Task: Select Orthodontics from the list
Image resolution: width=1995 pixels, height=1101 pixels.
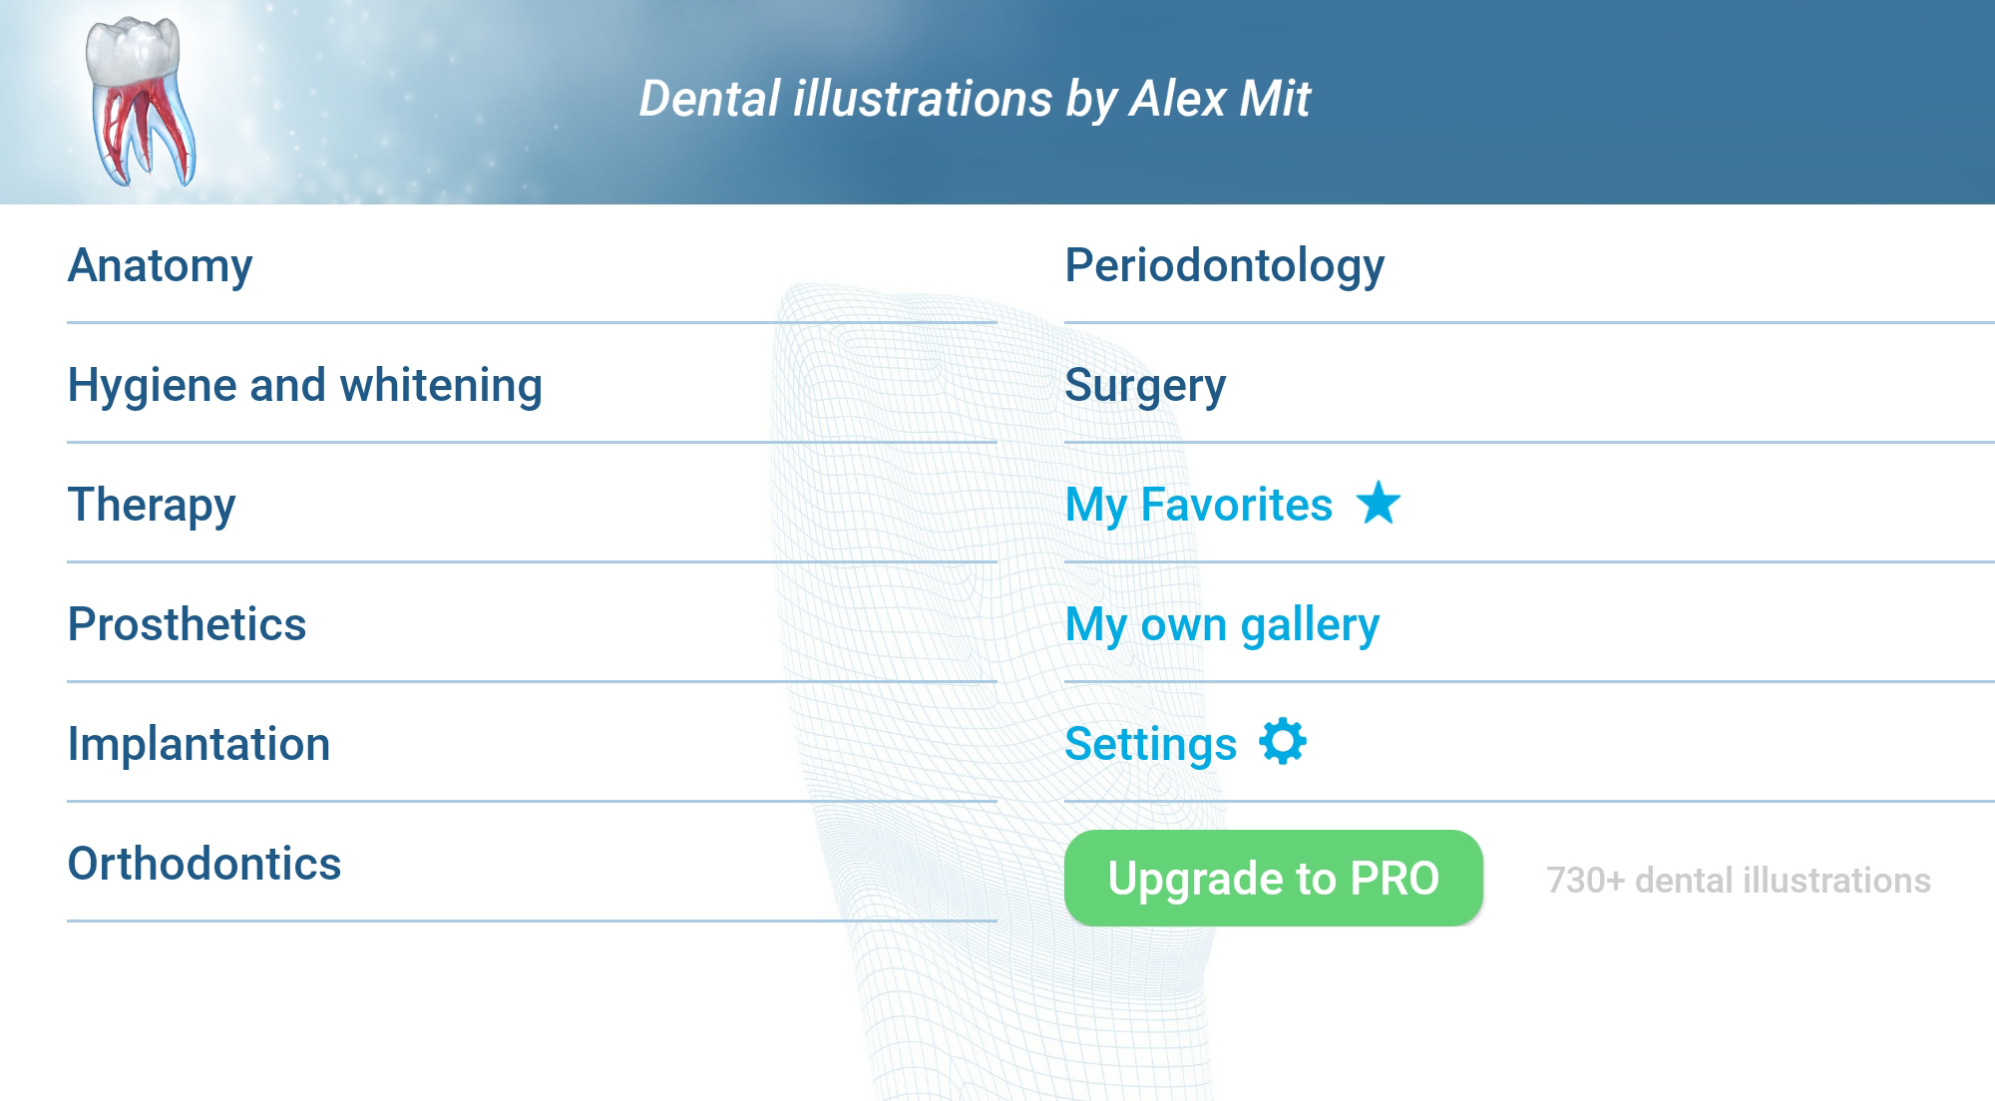Action: pyautogui.click(x=532, y=864)
